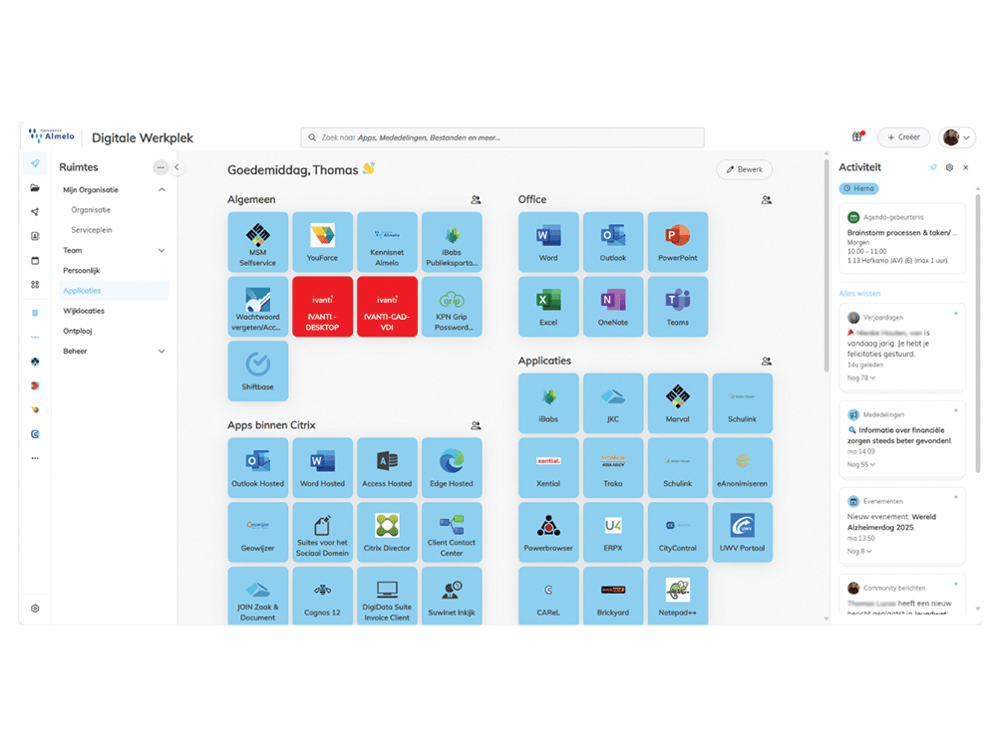Click the search field at the top
This screenshot has width=997, height=747.
point(502,137)
